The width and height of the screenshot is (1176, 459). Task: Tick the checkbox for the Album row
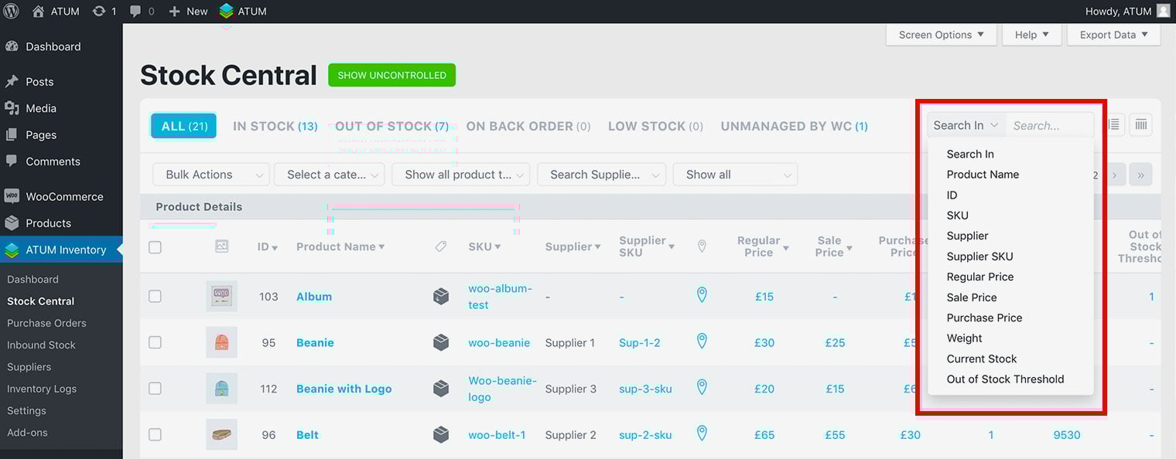tap(155, 297)
